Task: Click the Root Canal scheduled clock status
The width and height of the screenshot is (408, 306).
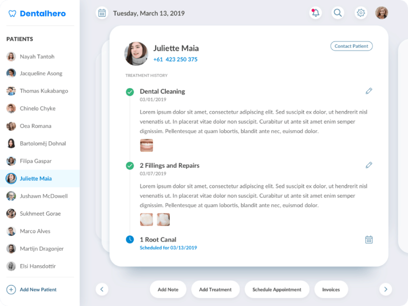Action: tap(130, 239)
